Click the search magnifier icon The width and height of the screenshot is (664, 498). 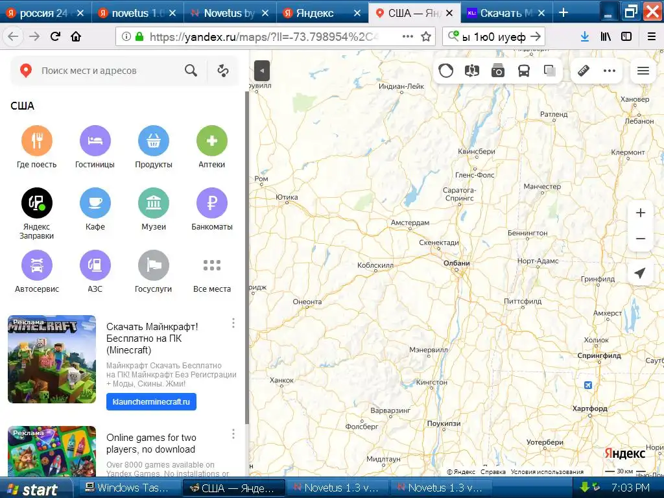click(x=191, y=71)
